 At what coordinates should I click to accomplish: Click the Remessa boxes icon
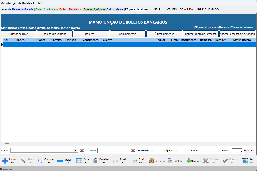click(x=151, y=161)
